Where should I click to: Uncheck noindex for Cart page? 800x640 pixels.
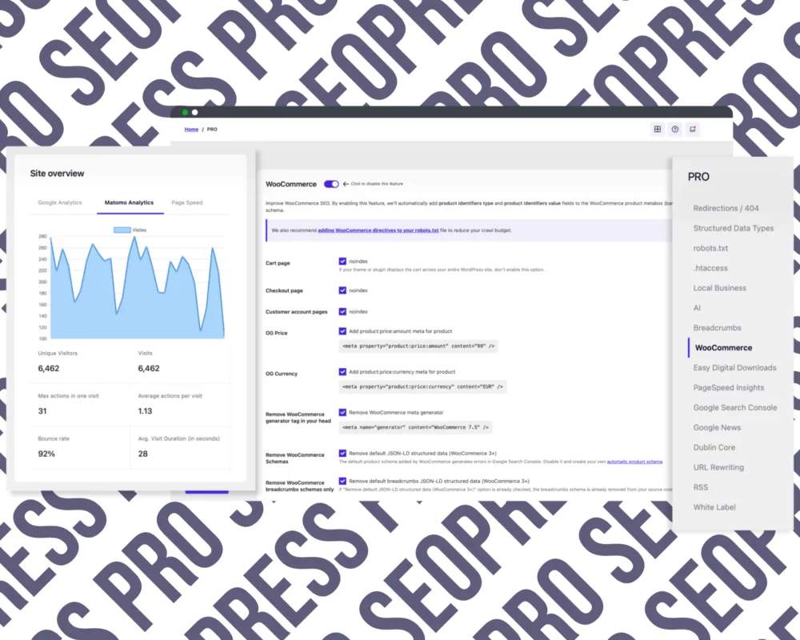(342, 262)
